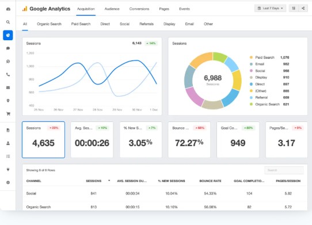Select the Email channel filter
The width and height of the screenshot is (312, 225).
coord(189,24)
